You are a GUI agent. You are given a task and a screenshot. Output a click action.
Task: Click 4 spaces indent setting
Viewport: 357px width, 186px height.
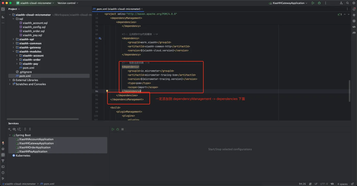point(342,184)
